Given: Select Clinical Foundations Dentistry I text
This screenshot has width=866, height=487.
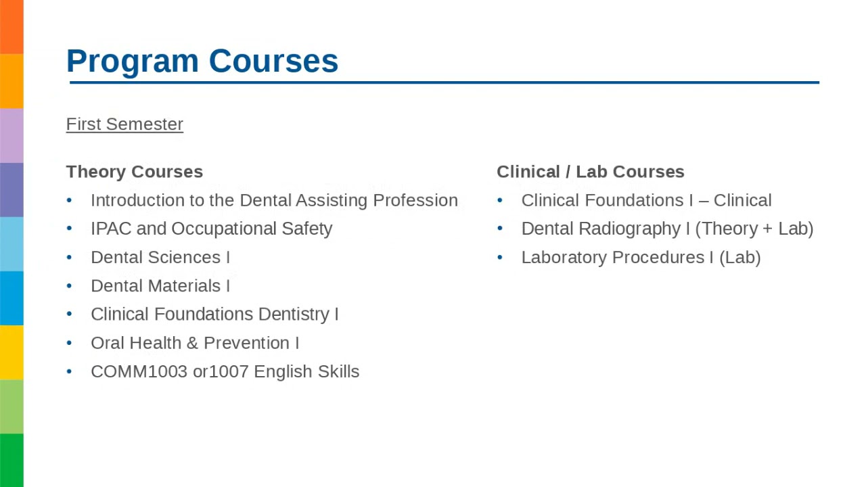Looking at the screenshot, I should (214, 315).
